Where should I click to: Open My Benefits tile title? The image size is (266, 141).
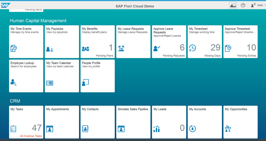[90, 29]
